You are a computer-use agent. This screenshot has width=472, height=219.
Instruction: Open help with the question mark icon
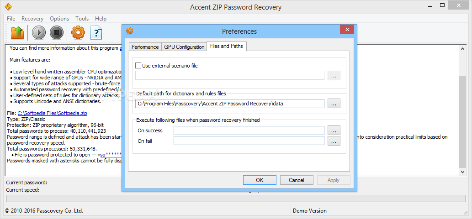point(96,33)
